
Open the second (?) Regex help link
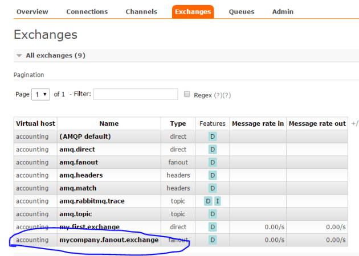(227, 95)
